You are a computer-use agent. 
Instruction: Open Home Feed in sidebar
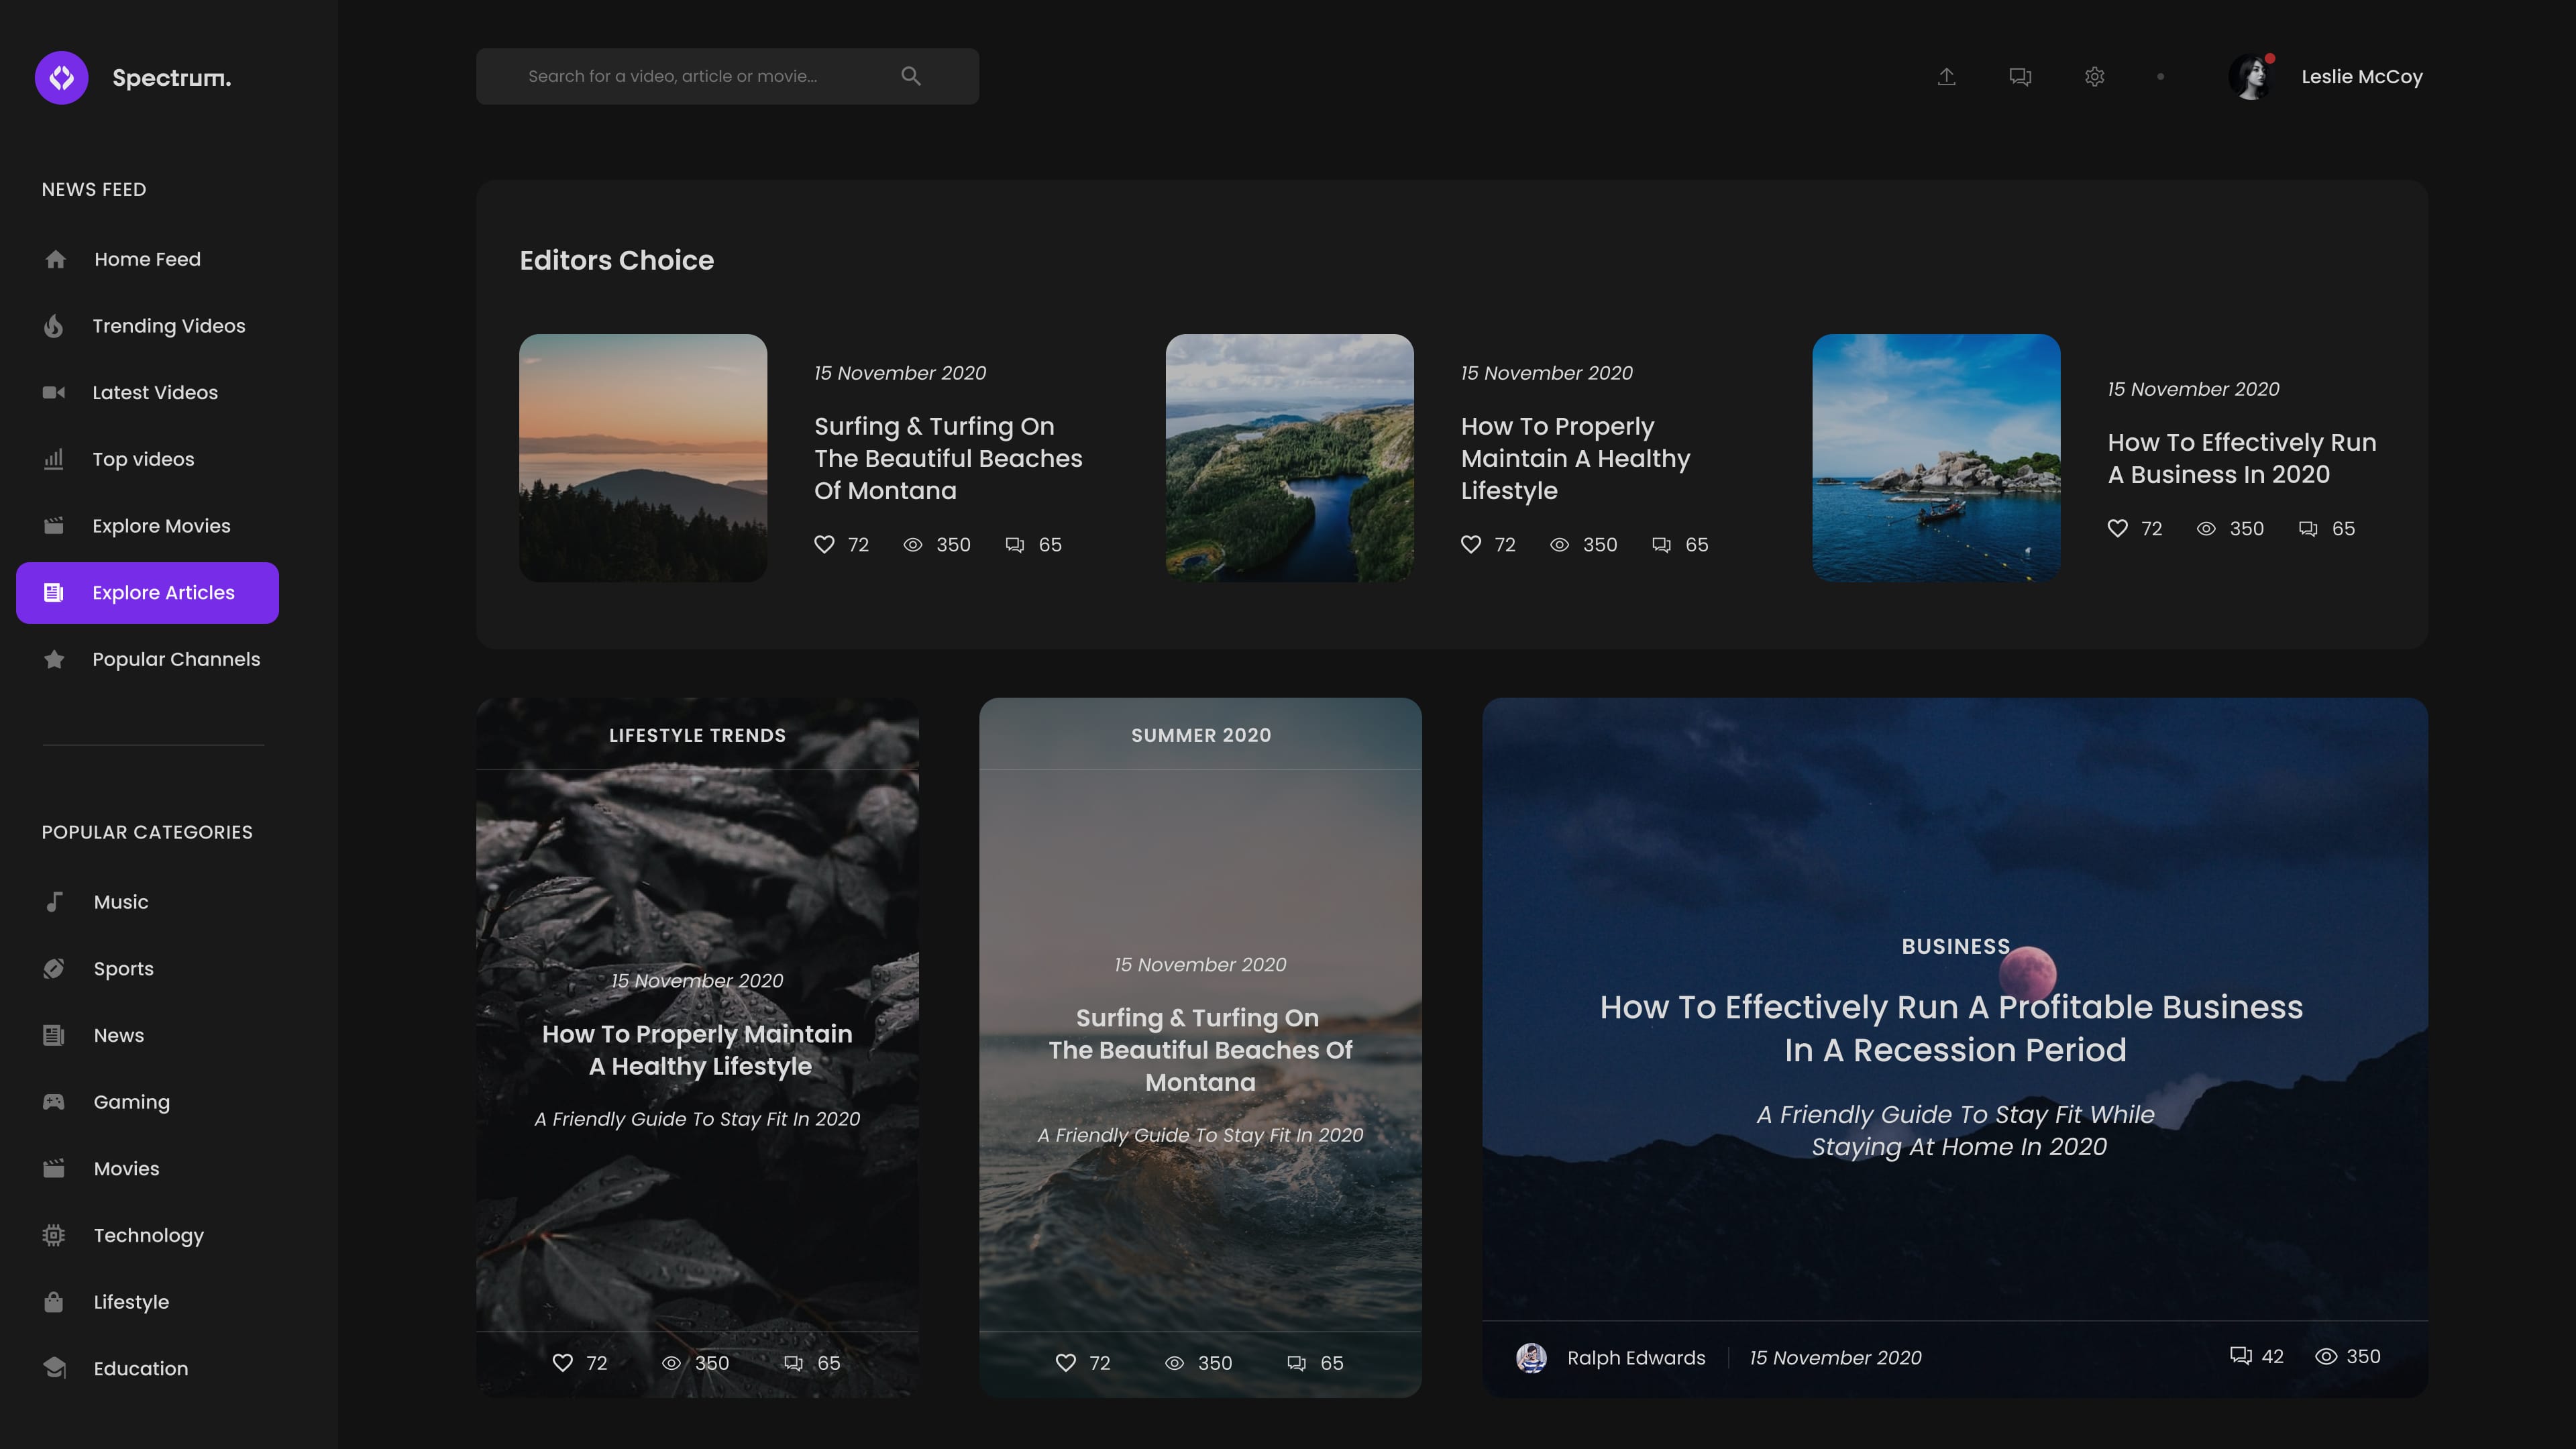(x=148, y=259)
